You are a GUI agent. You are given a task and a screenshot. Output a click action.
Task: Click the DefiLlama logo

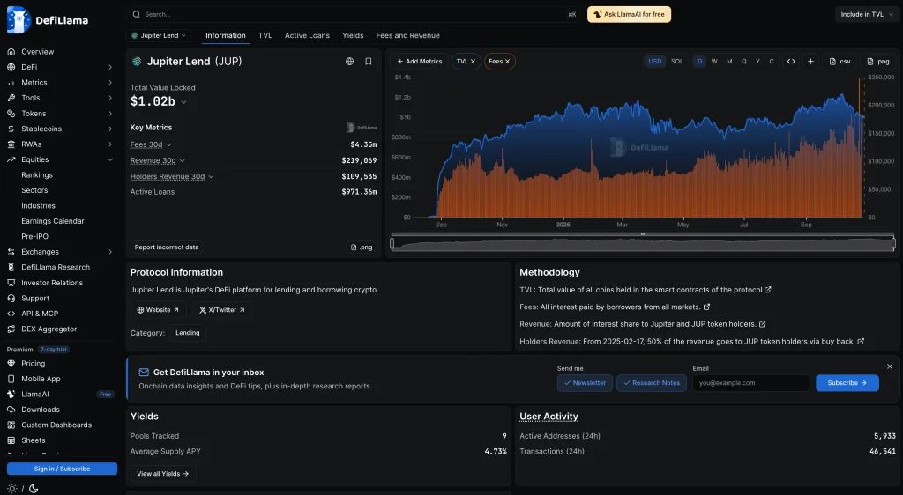click(x=48, y=20)
